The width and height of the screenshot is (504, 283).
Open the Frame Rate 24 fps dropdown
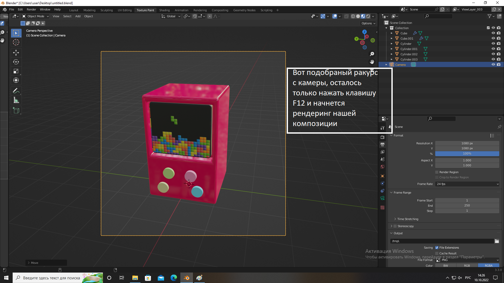point(467,184)
